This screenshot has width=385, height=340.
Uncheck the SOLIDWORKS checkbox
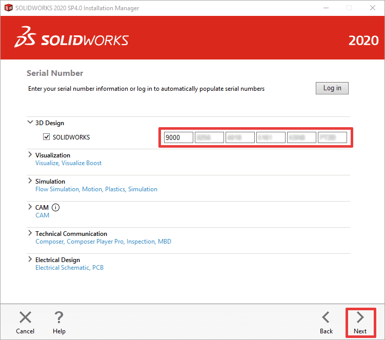47,137
